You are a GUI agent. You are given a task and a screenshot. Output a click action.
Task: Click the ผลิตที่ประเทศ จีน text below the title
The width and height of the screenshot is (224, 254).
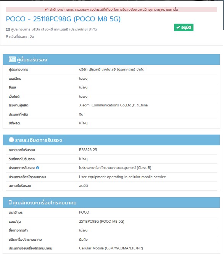(21, 37)
